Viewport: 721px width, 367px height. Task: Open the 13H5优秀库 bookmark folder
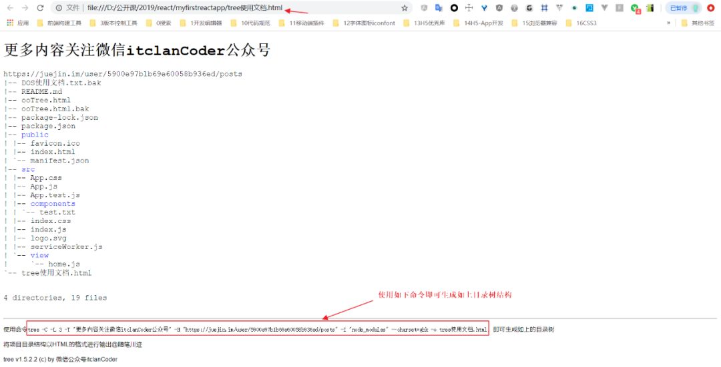(424, 23)
